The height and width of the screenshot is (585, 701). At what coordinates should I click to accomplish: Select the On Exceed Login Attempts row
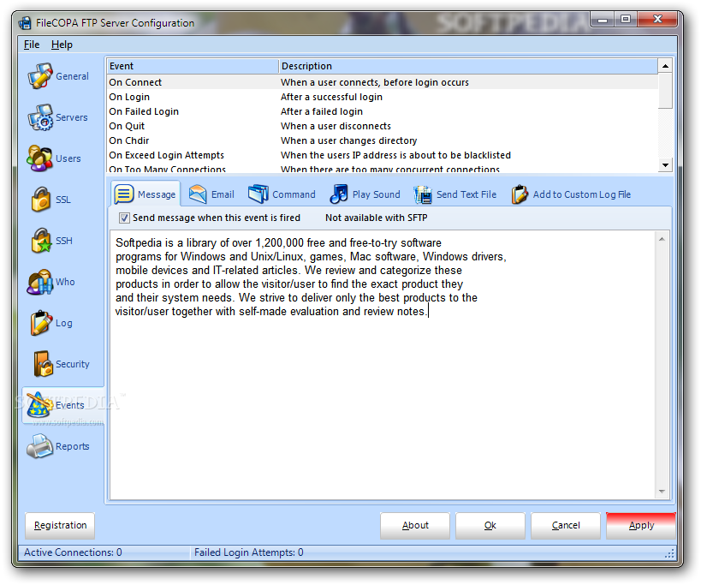click(383, 155)
